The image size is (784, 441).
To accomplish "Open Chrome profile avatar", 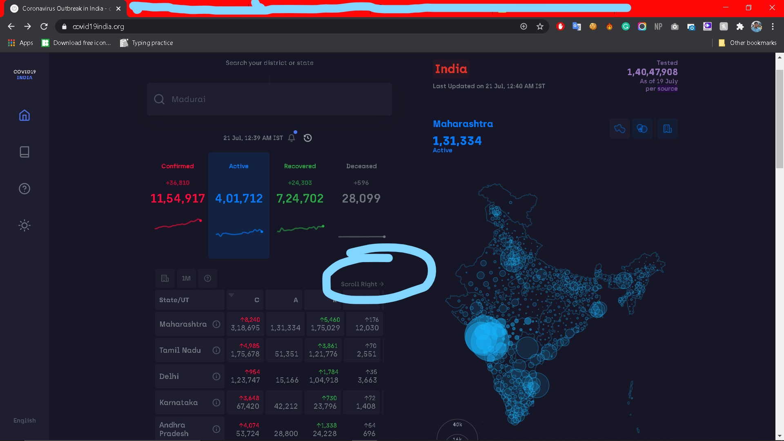I will (x=756, y=27).
